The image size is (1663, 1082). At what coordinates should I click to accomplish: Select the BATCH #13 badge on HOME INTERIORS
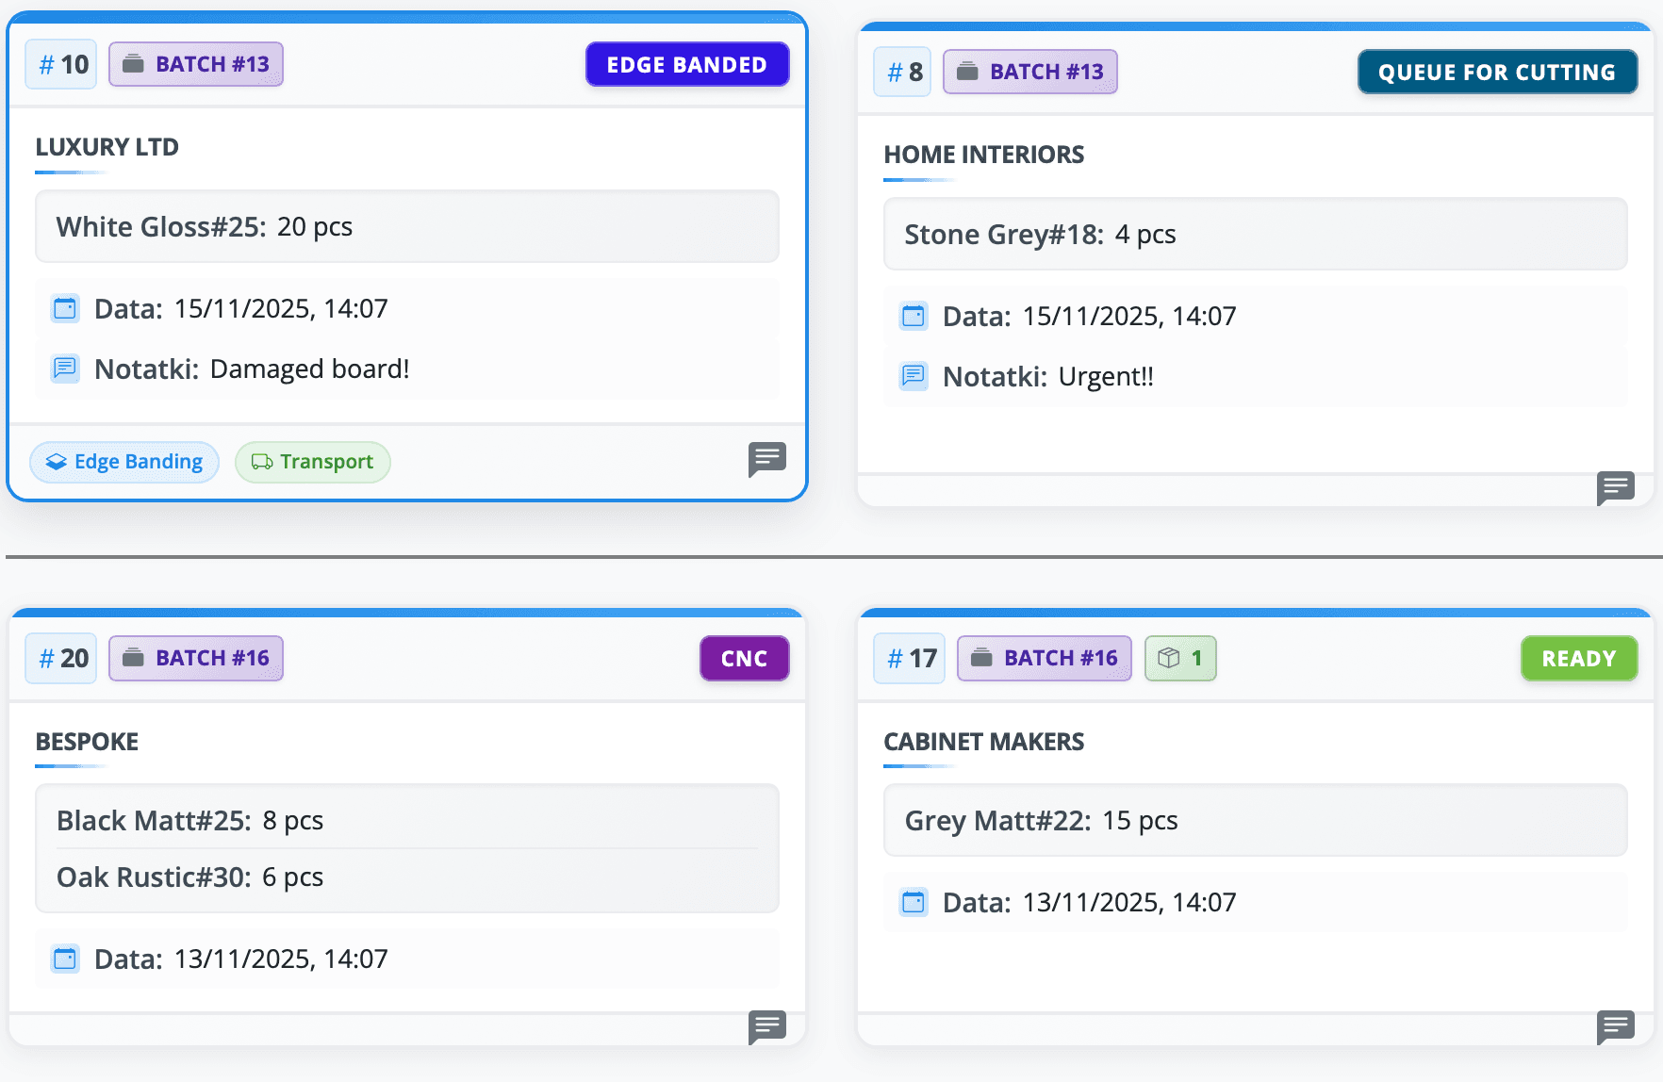[1029, 72]
